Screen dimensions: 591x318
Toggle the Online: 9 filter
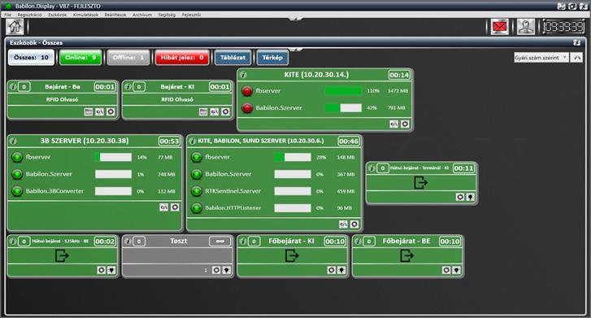80,58
